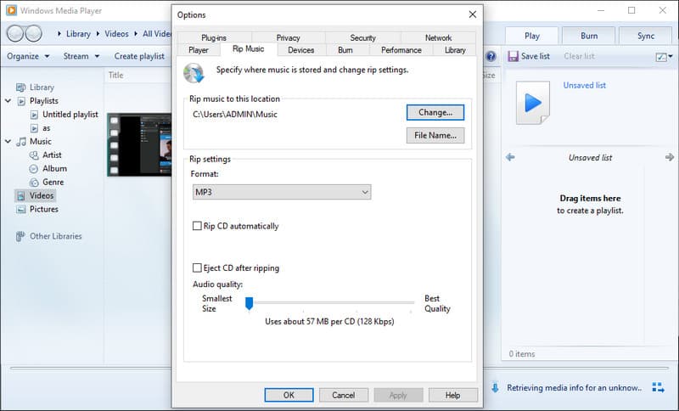Click the Music note icon in sidebar
The image size is (679, 411).
tap(21, 142)
